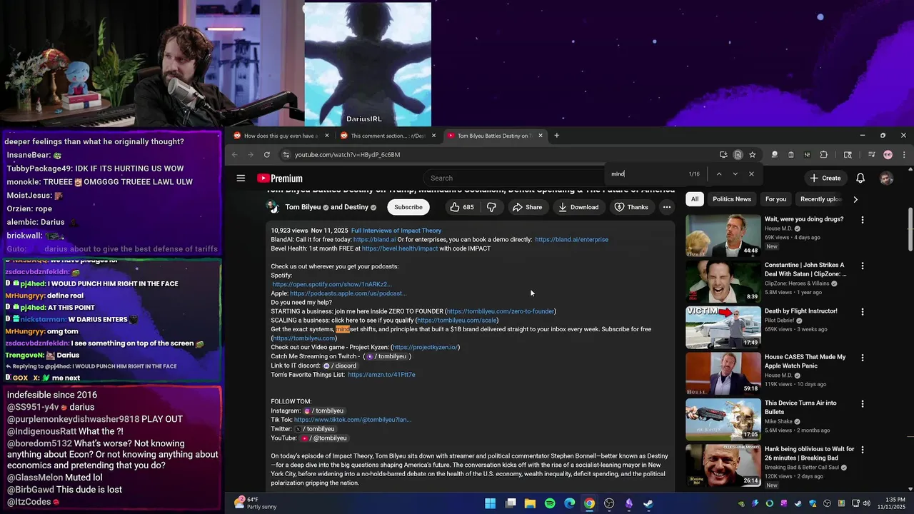Open options for House CASES video

(x=862, y=358)
